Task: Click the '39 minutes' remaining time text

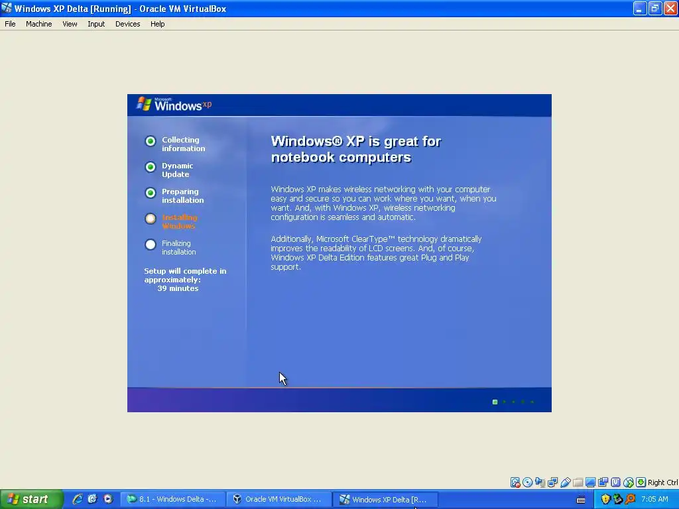Action: 178,288
